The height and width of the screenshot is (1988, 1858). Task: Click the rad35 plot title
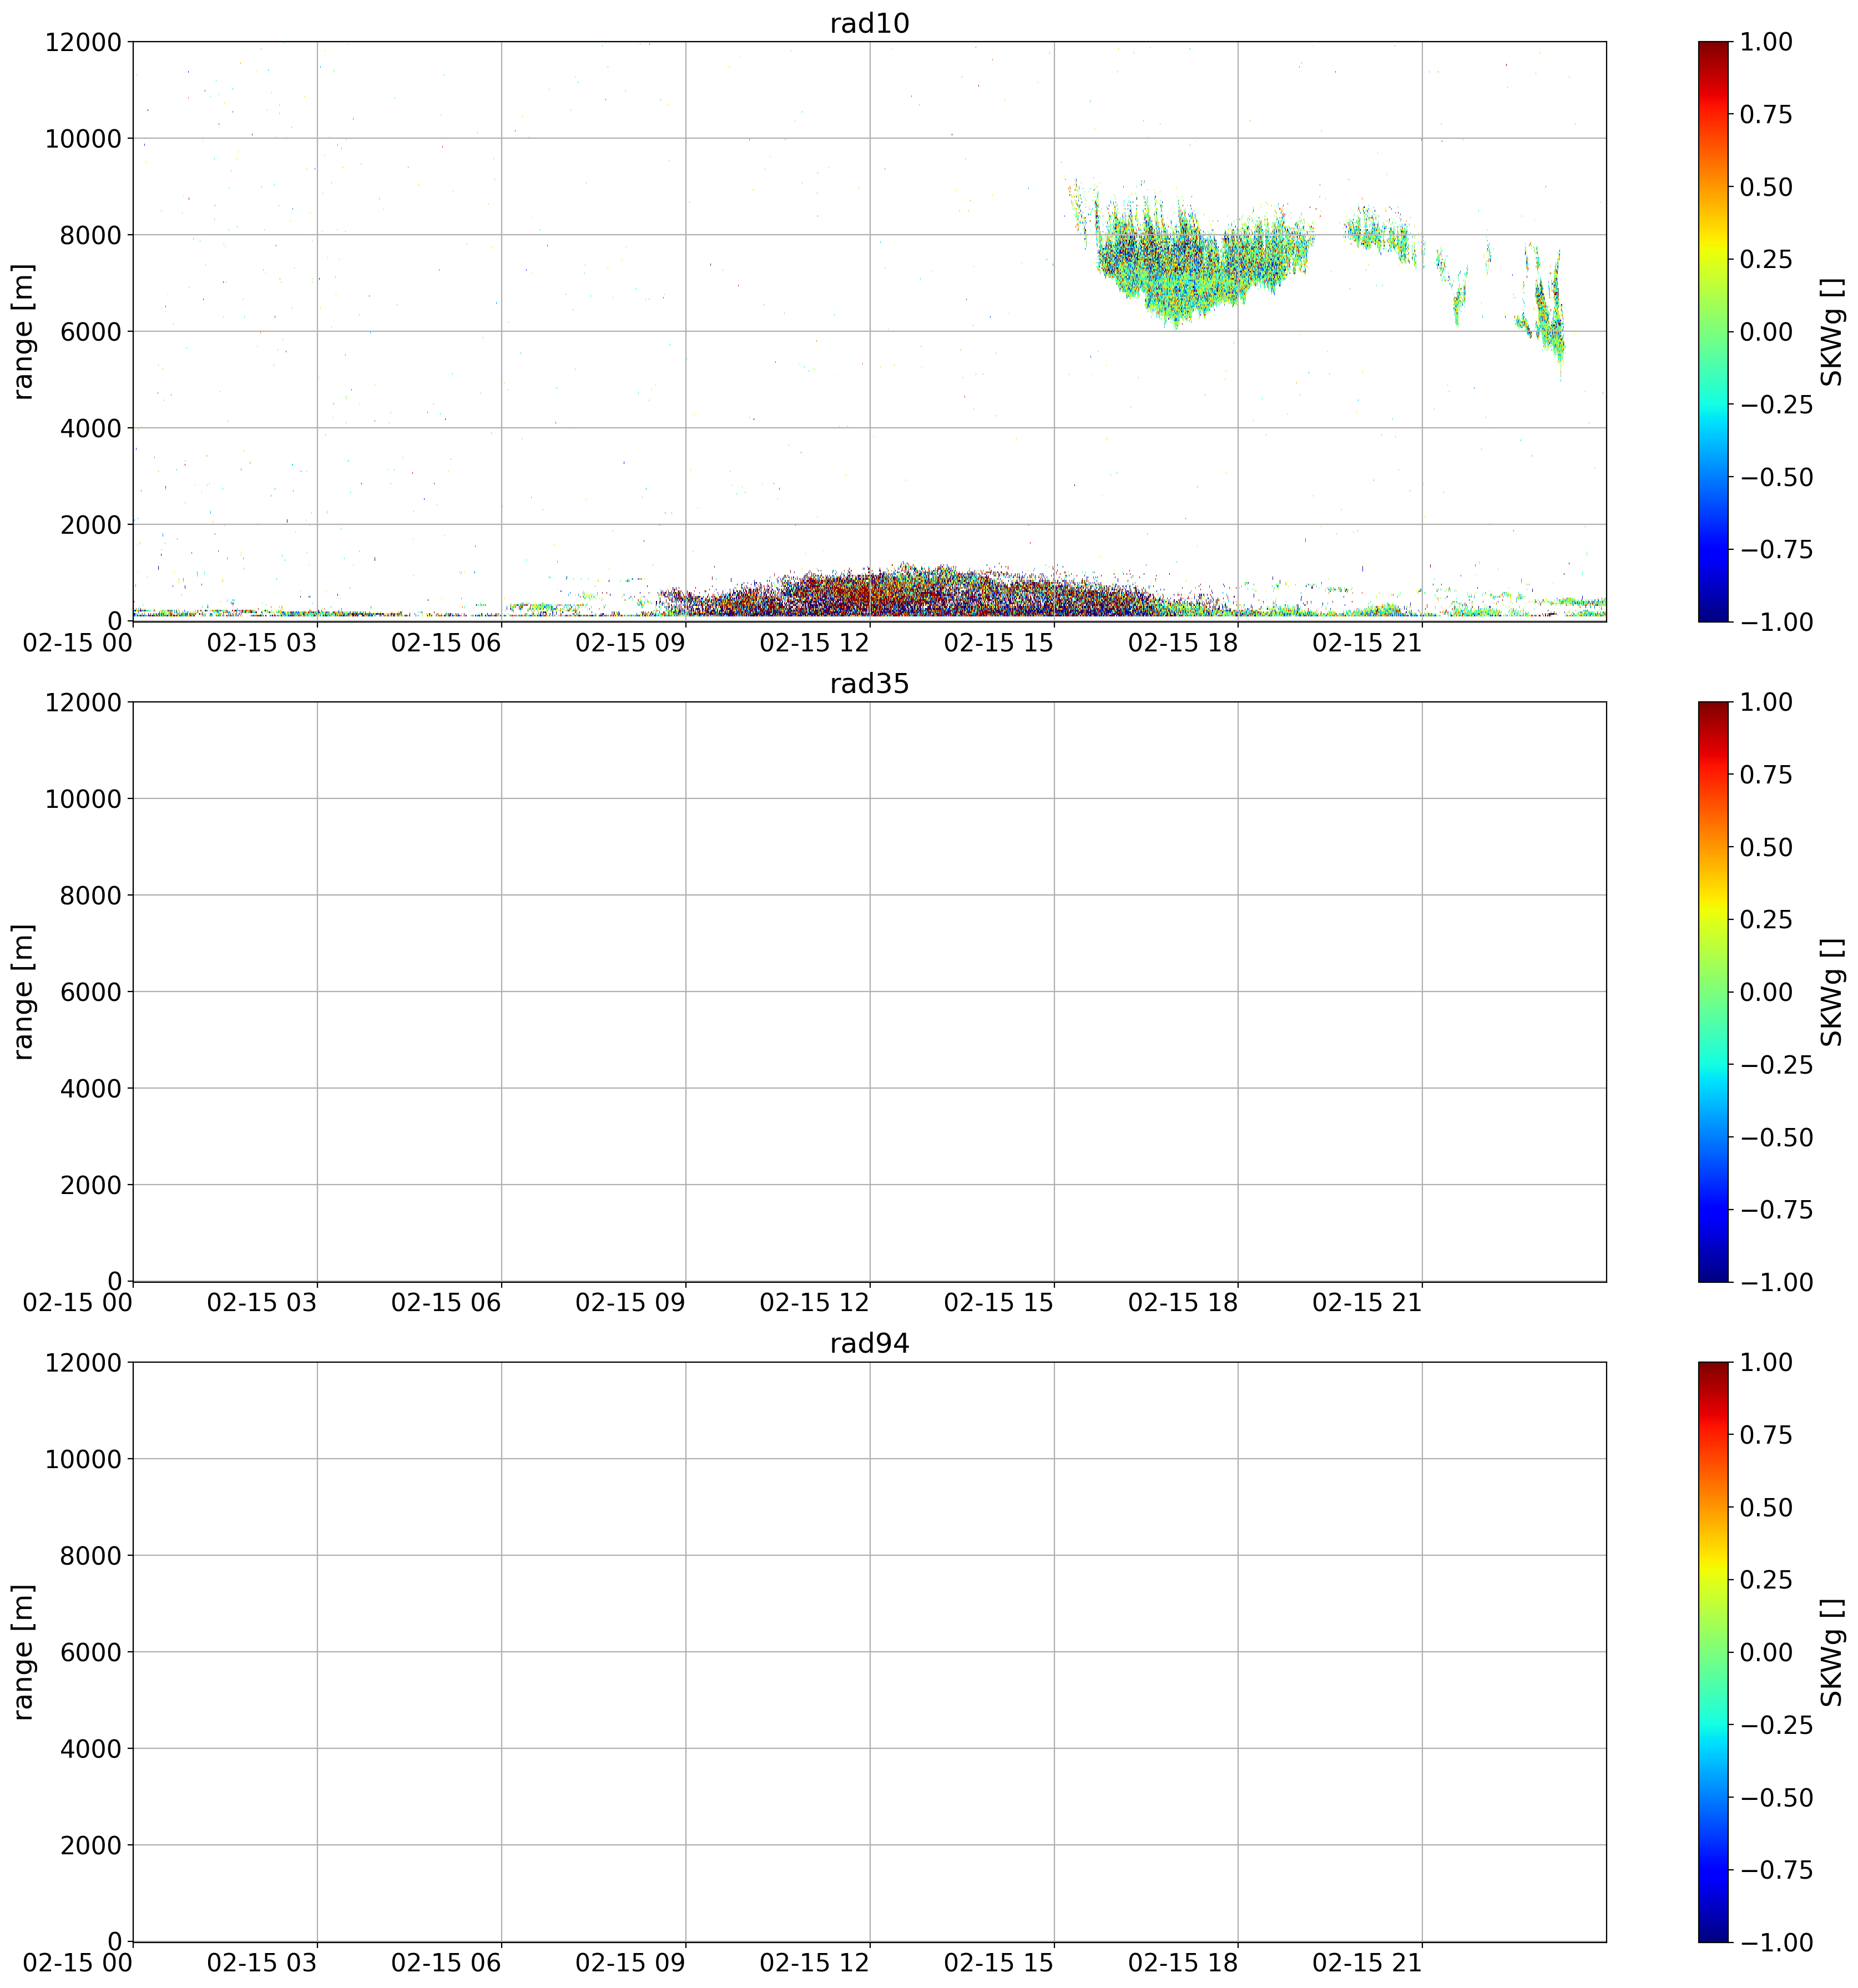pos(869,684)
